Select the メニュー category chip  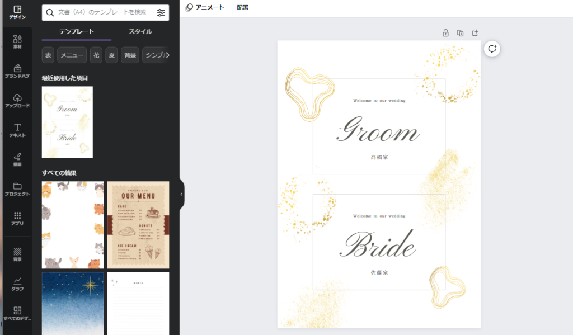tap(72, 55)
